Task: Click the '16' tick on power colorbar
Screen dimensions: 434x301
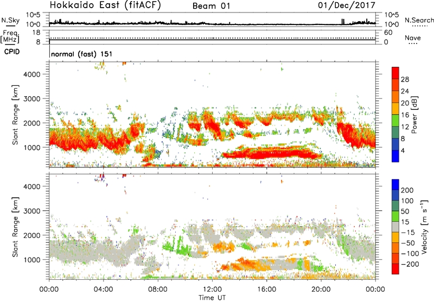Action: pyautogui.click(x=405, y=115)
